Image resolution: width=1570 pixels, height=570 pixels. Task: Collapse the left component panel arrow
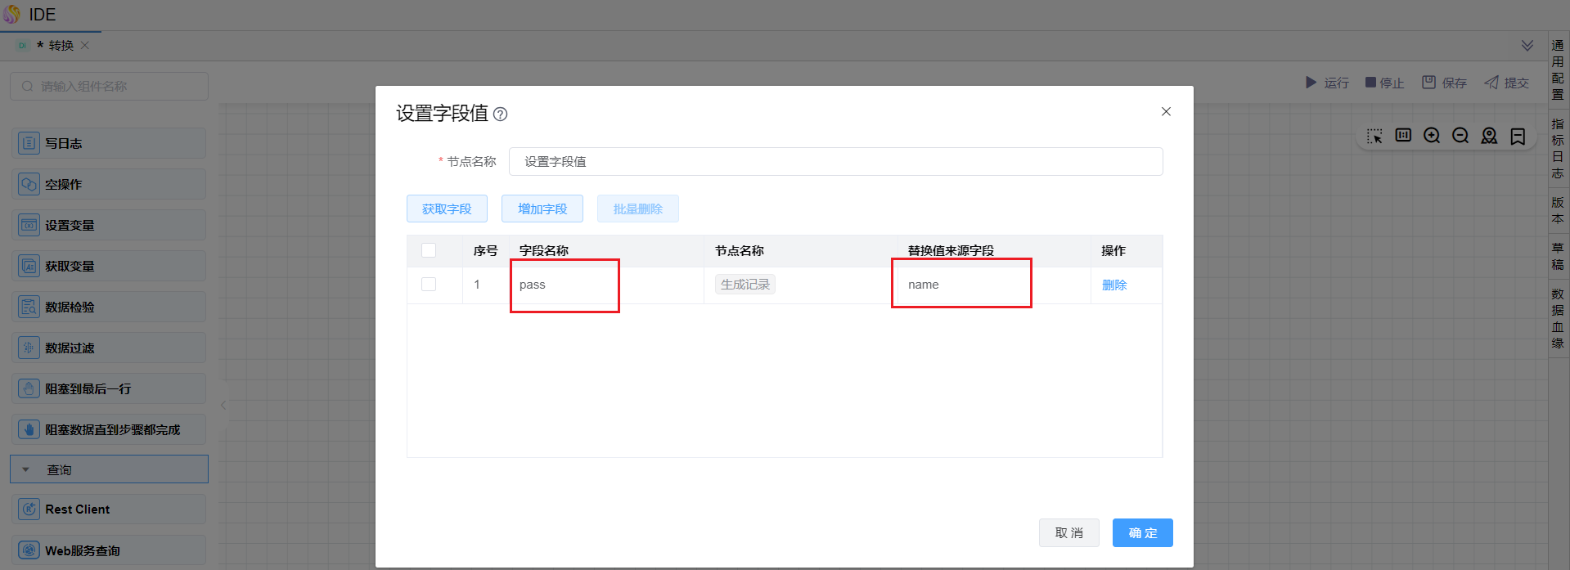click(223, 405)
